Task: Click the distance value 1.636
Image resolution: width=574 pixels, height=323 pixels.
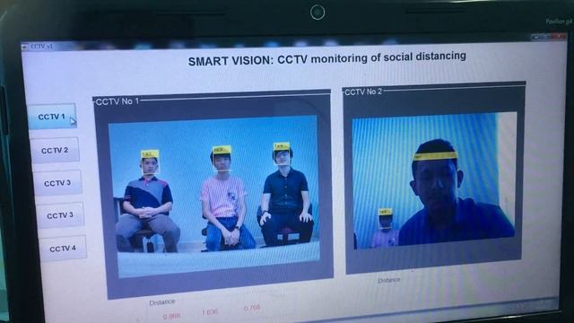Action: 209,312
